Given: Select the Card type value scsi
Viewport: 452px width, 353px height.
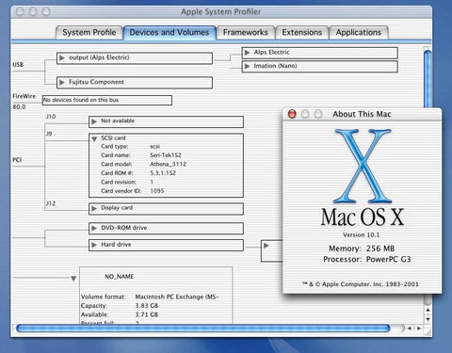Looking at the screenshot, I should (x=154, y=146).
